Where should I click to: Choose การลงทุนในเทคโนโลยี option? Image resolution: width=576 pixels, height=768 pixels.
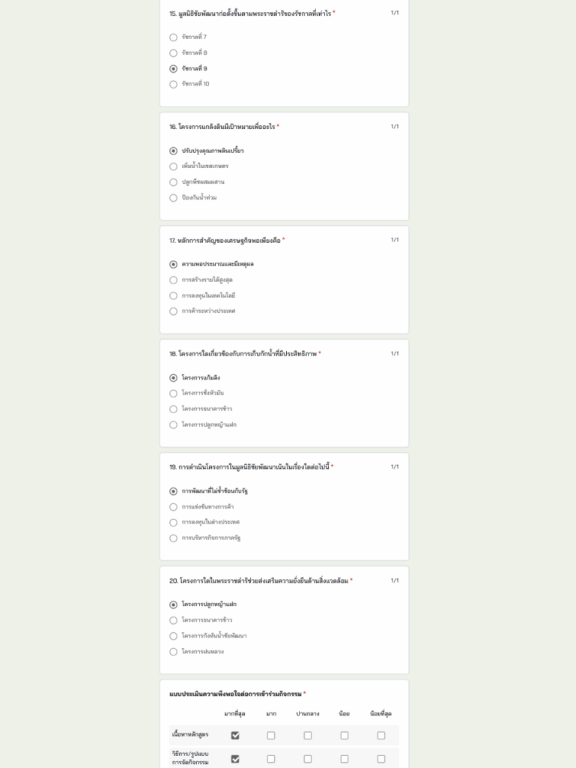point(174,296)
